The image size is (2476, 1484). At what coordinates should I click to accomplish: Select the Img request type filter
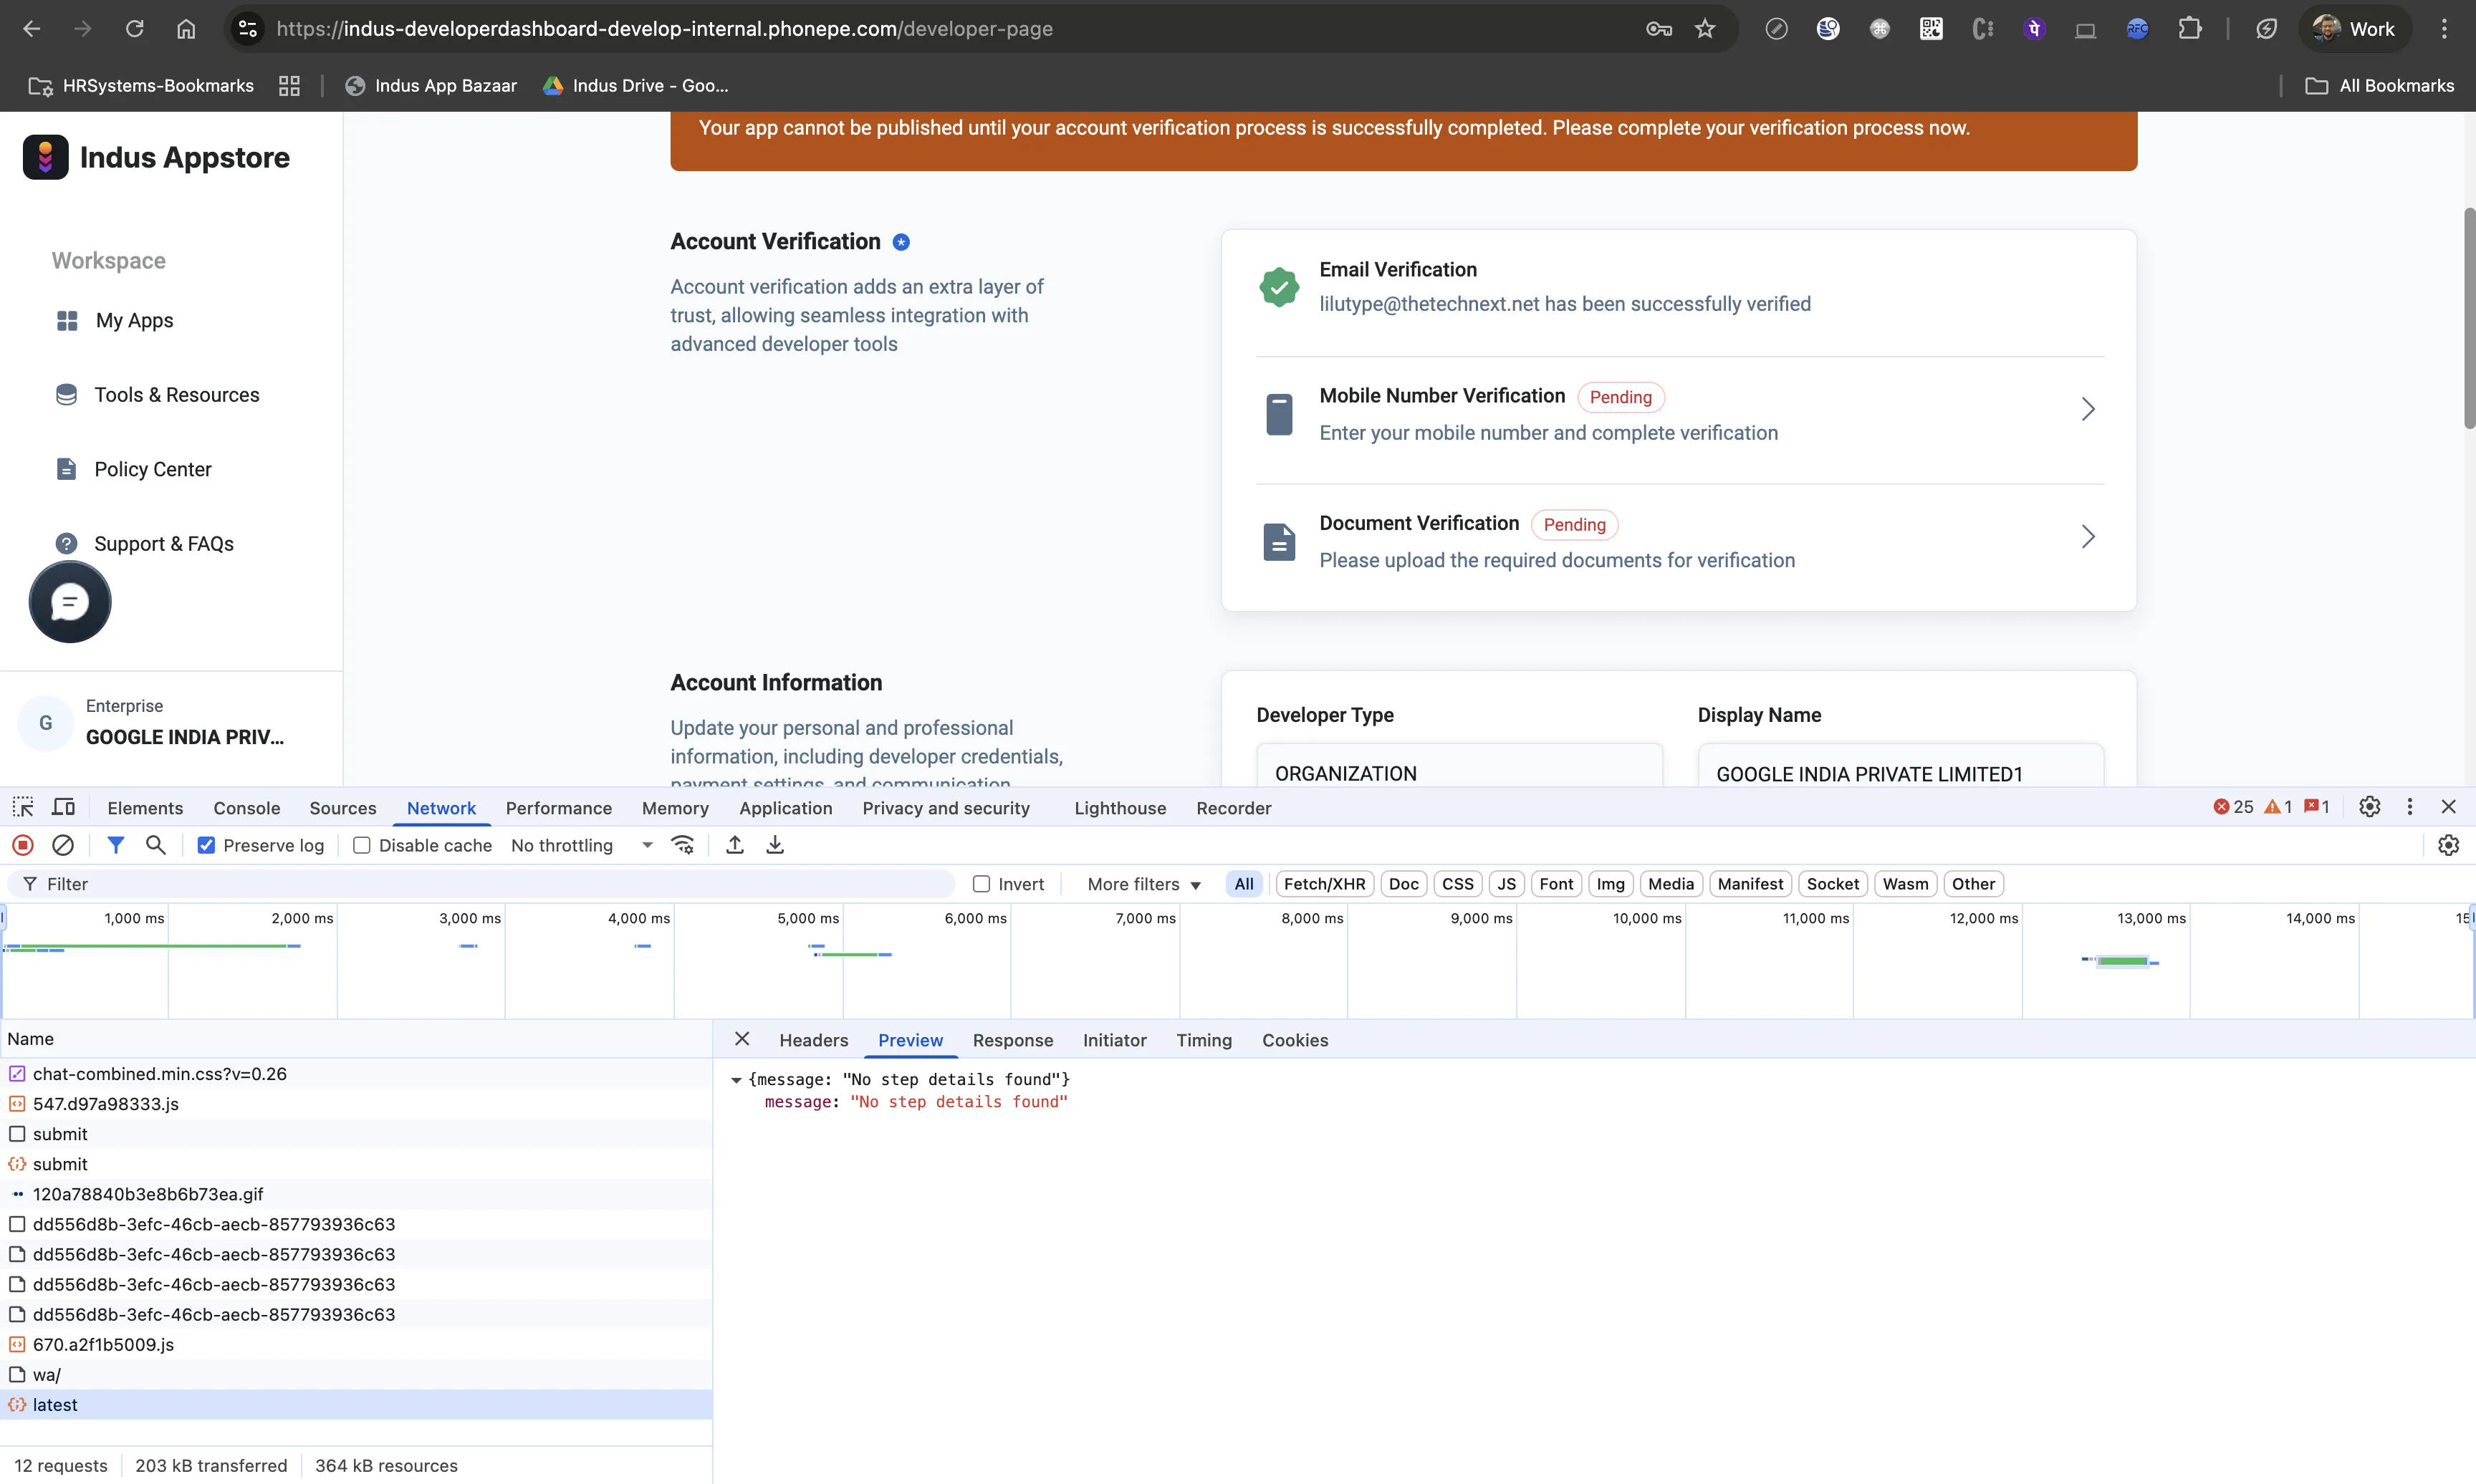(1610, 884)
